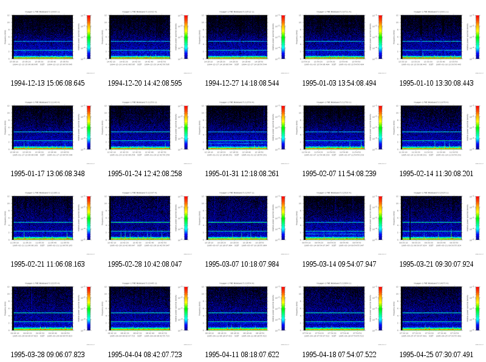Viewport: 486px width, 362px height.
Task: Click the caption text "1995-01-10 13:30:08.443"
Action: 436,83
